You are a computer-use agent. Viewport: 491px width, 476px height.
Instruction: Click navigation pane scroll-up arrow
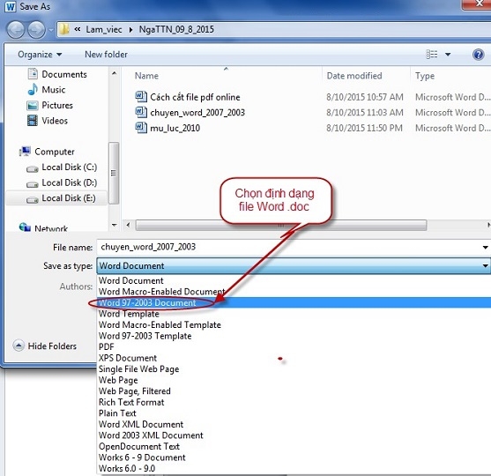pyautogui.click(x=114, y=73)
